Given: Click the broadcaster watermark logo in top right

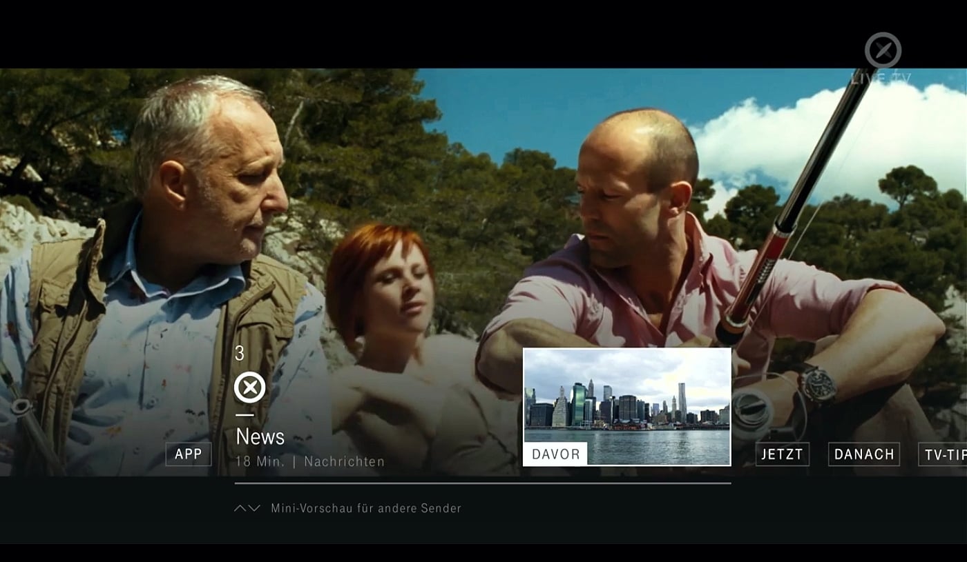Looking at the screenshot, I should tap(882, 48).
